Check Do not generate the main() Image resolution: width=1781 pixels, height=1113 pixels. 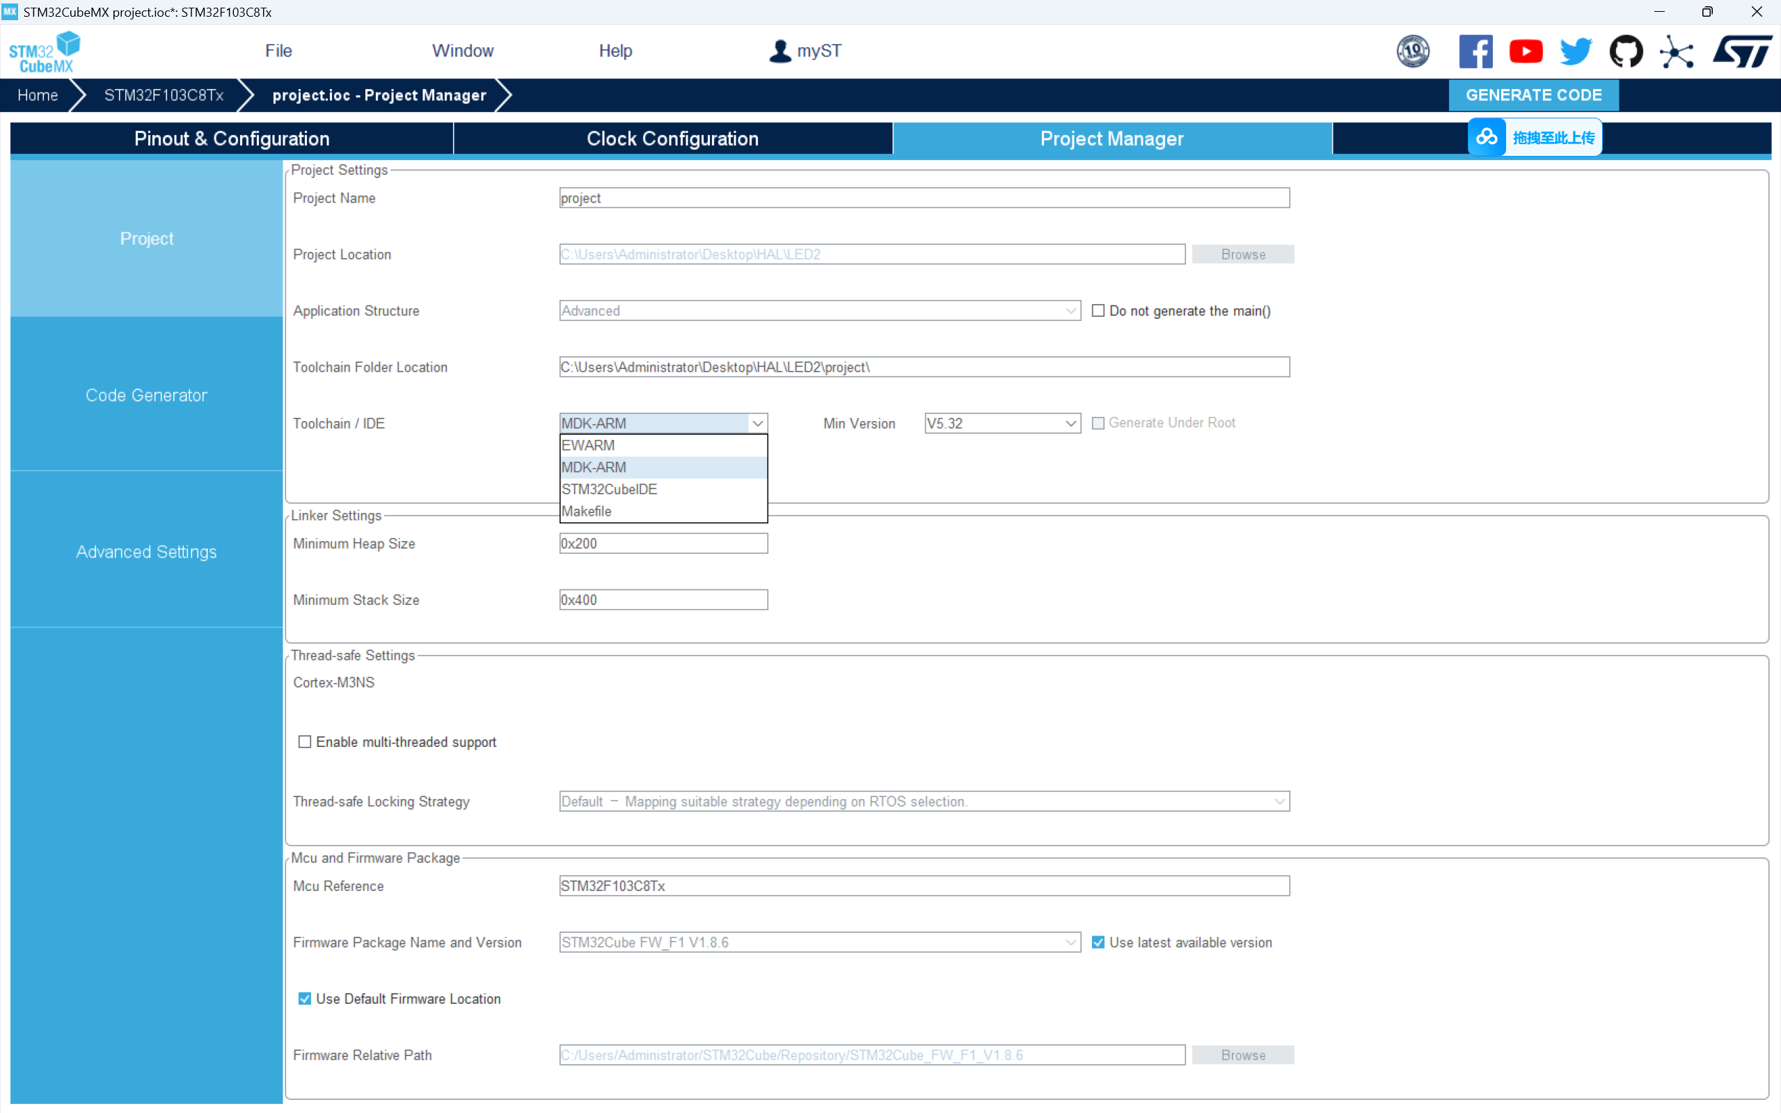point(1098,310)
